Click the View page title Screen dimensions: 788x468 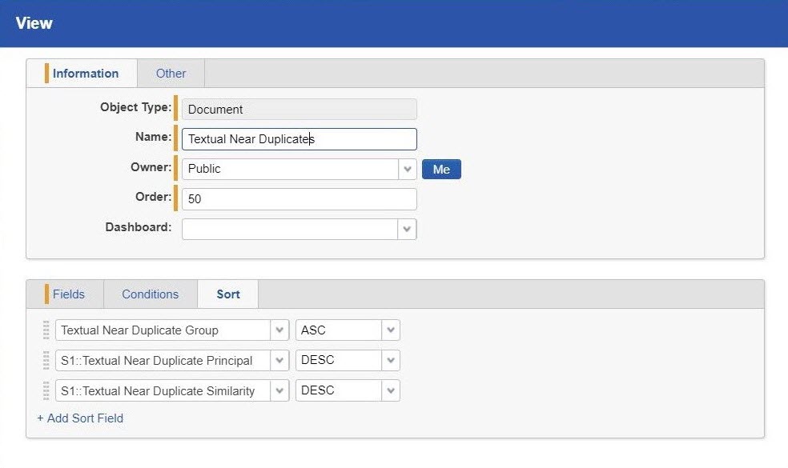34,23
